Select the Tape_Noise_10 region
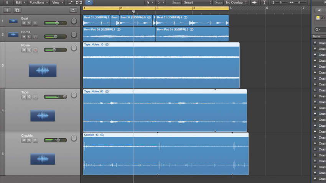 161,65
